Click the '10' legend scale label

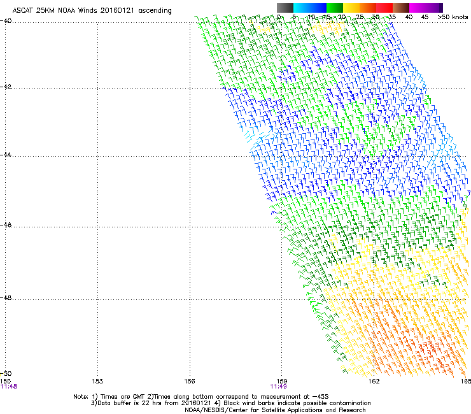(311, 17)
